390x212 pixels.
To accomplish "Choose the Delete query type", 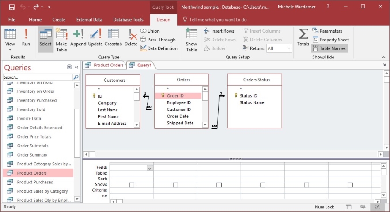I will (131, 38).
